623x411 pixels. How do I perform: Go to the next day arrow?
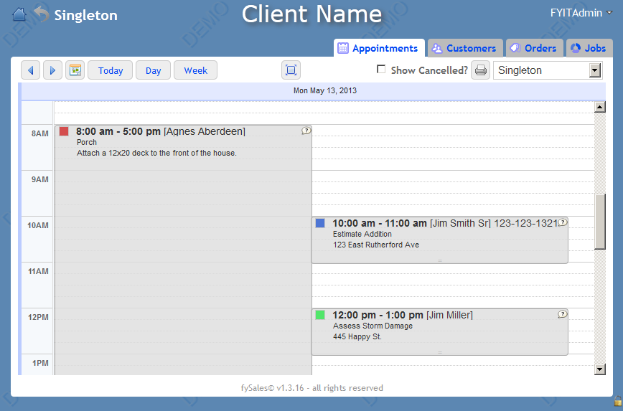pos(52,70)
